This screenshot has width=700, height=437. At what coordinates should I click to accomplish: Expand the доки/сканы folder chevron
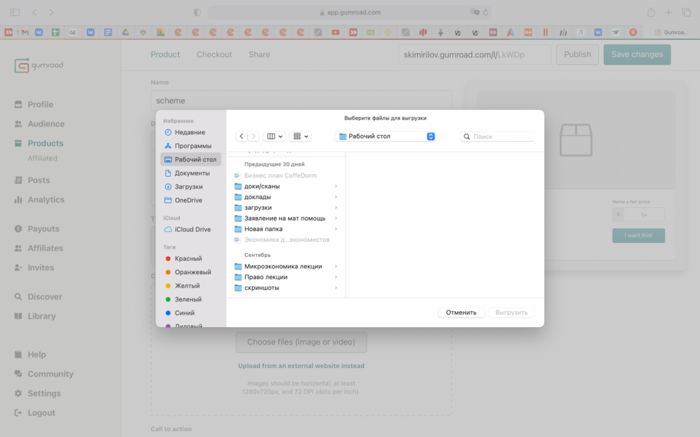tap(336, 186)
